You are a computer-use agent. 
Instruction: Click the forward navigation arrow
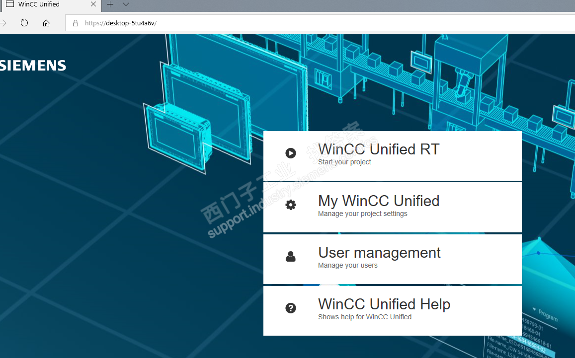[3, 23]
